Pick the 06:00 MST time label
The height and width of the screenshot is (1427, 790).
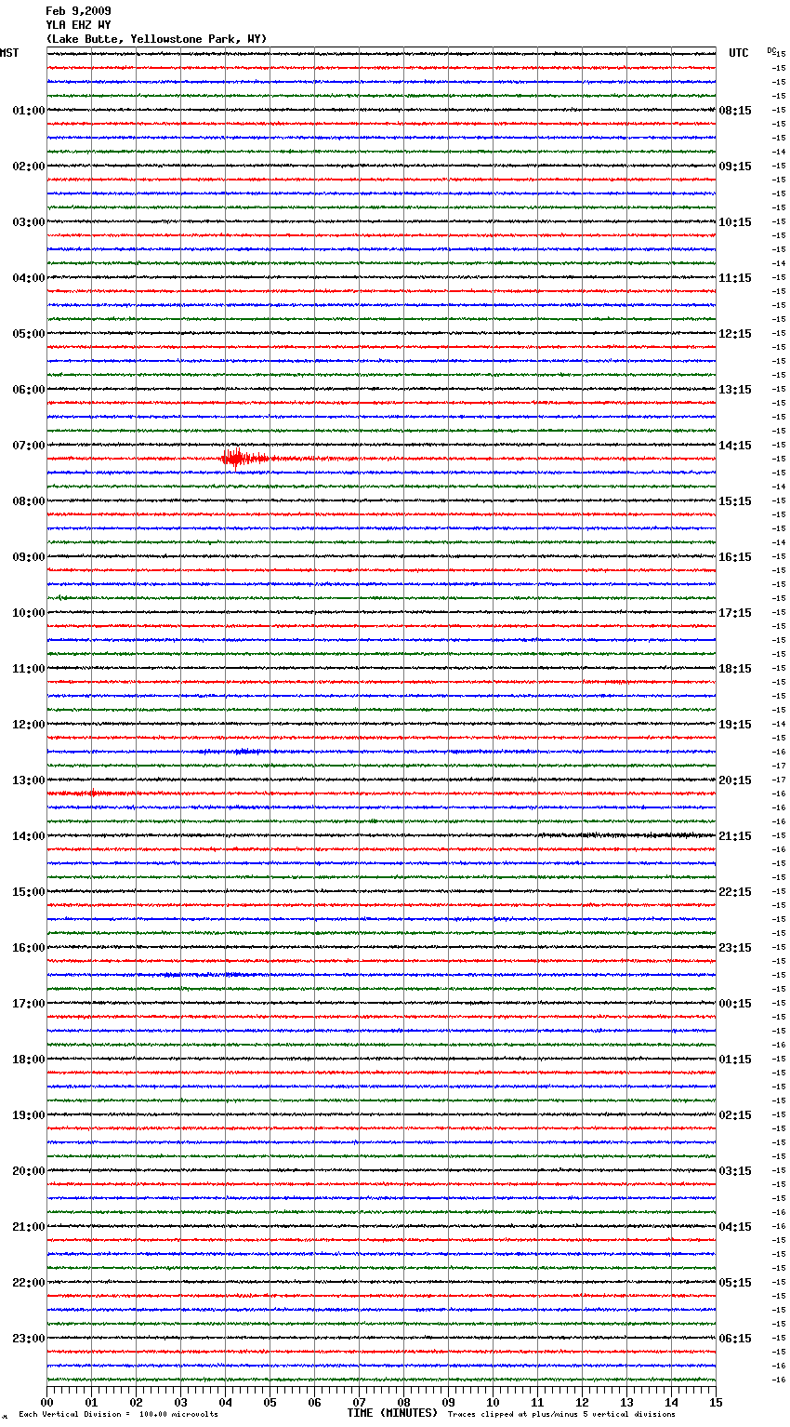[29, 390]
